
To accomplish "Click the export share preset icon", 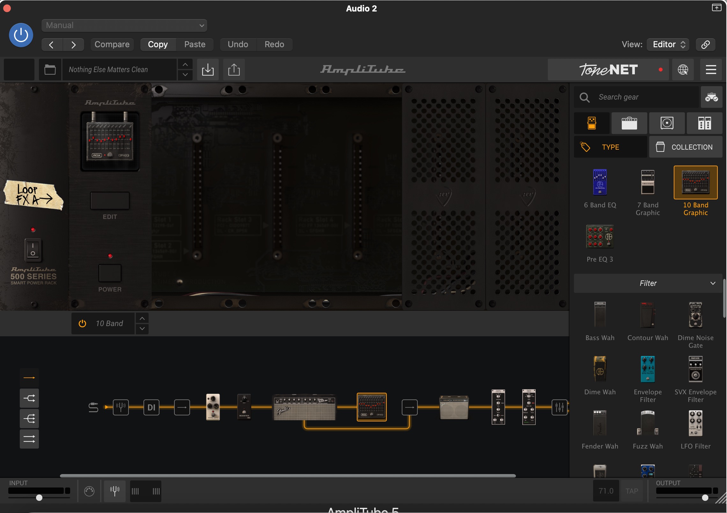I will tap(234, 70).
